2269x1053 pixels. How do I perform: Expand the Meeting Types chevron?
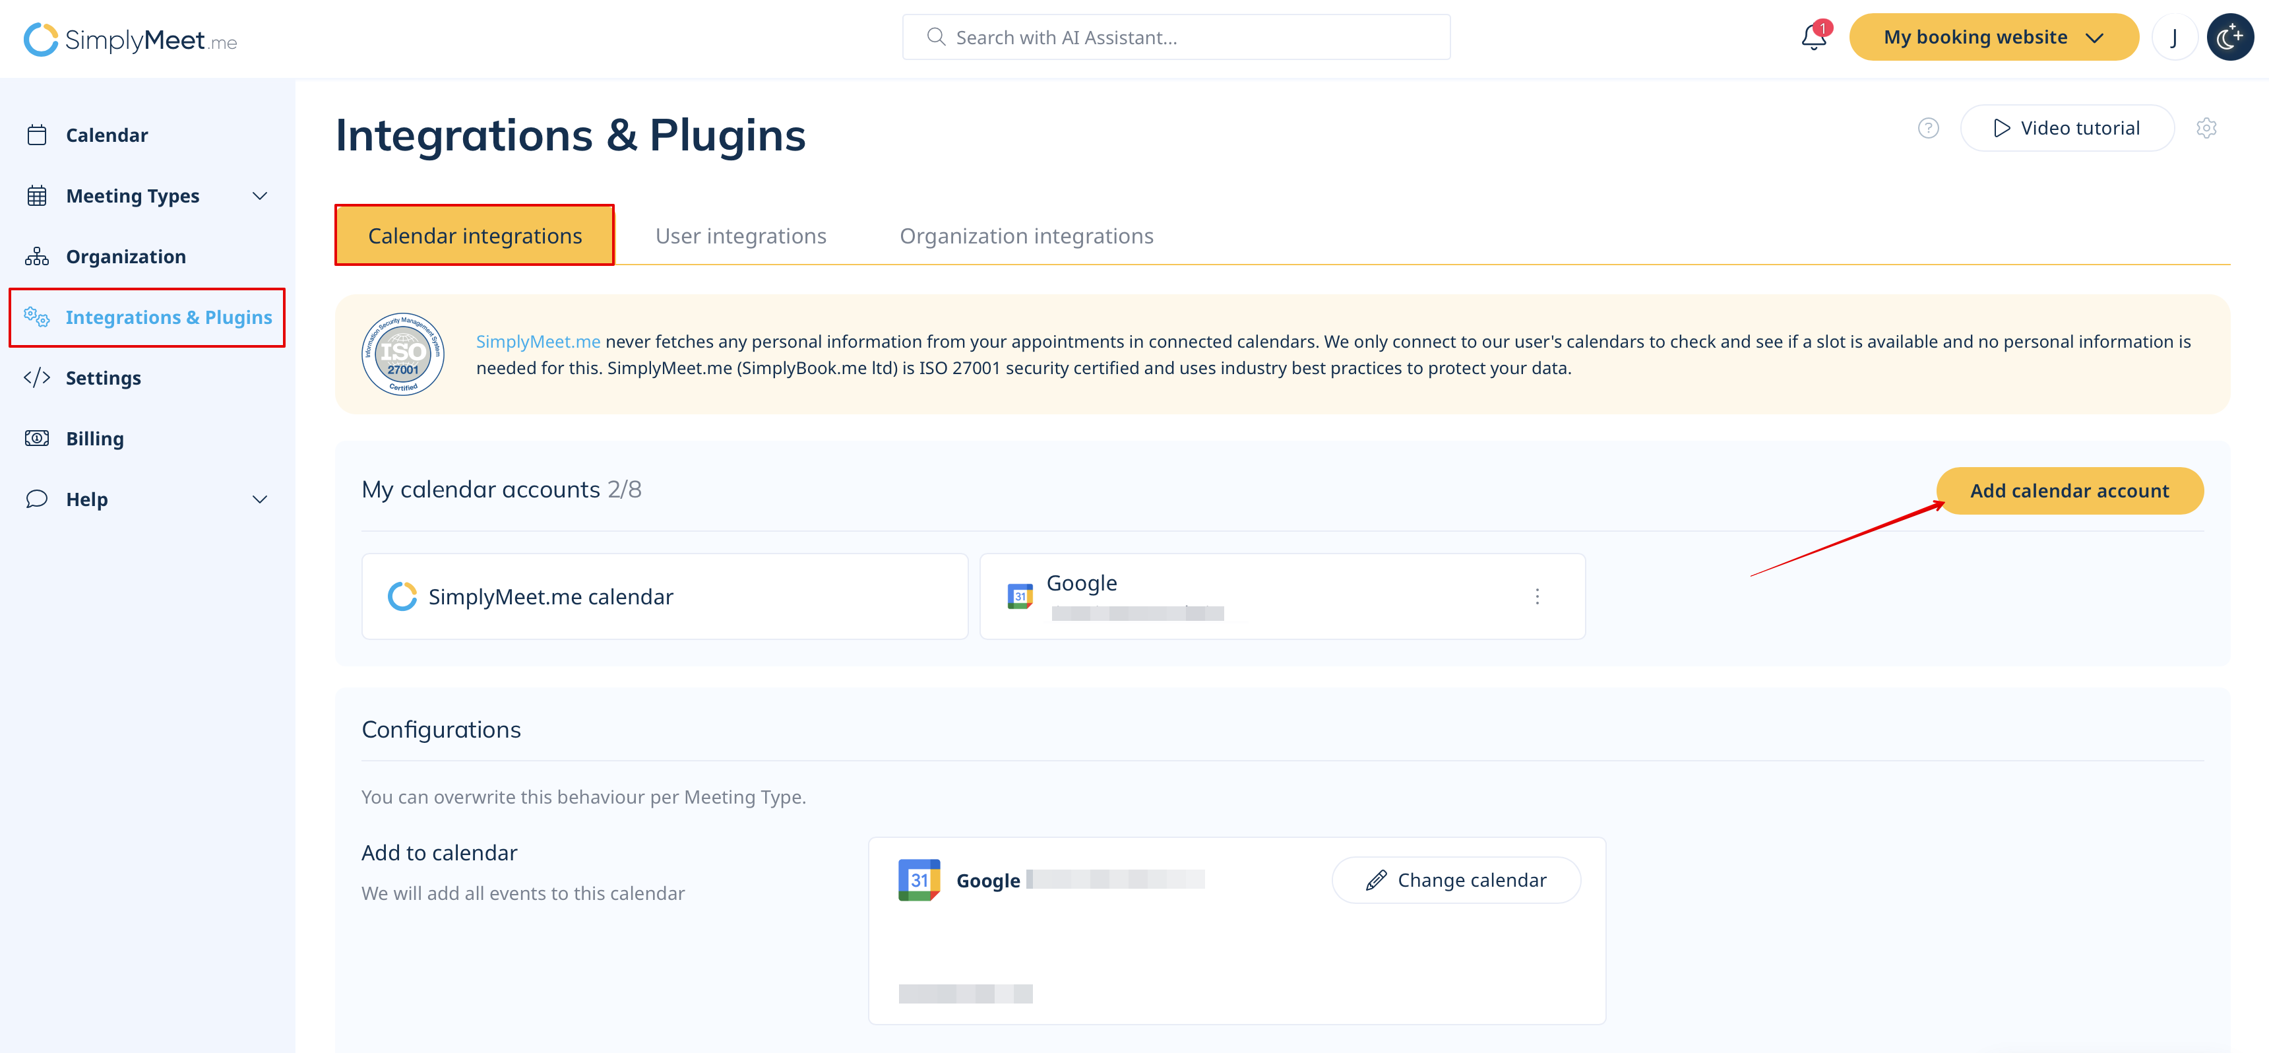coord(259,197)
